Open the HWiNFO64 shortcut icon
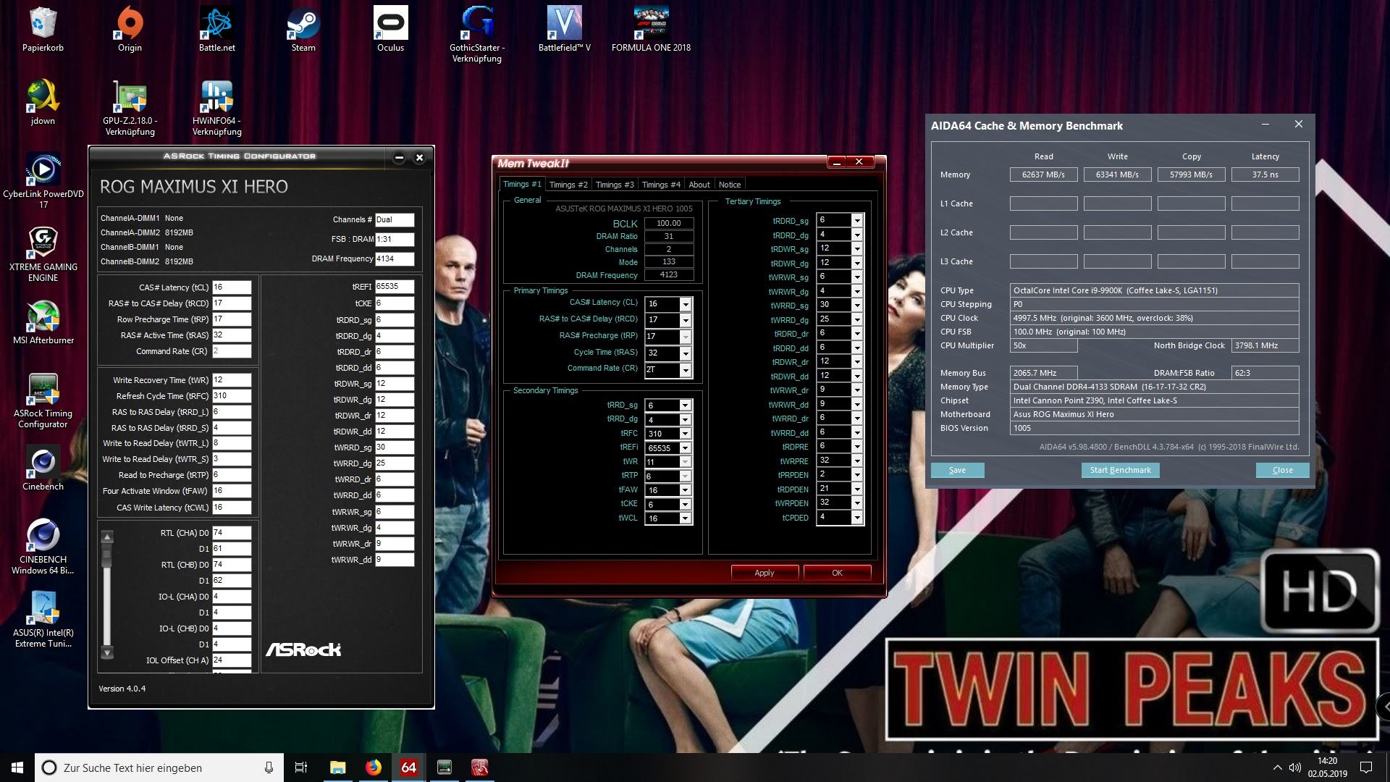1390x782 pixels. (x=216, y=109)
